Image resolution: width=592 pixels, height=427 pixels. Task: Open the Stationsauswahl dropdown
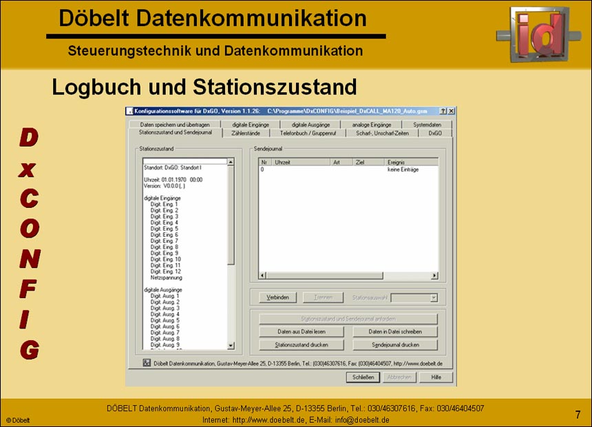tap(434, 297)
